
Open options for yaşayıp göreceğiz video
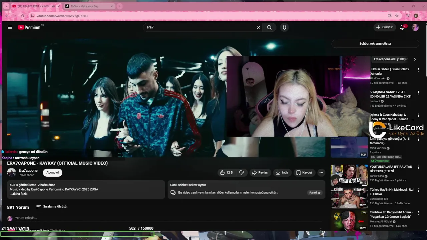(418, 139)
